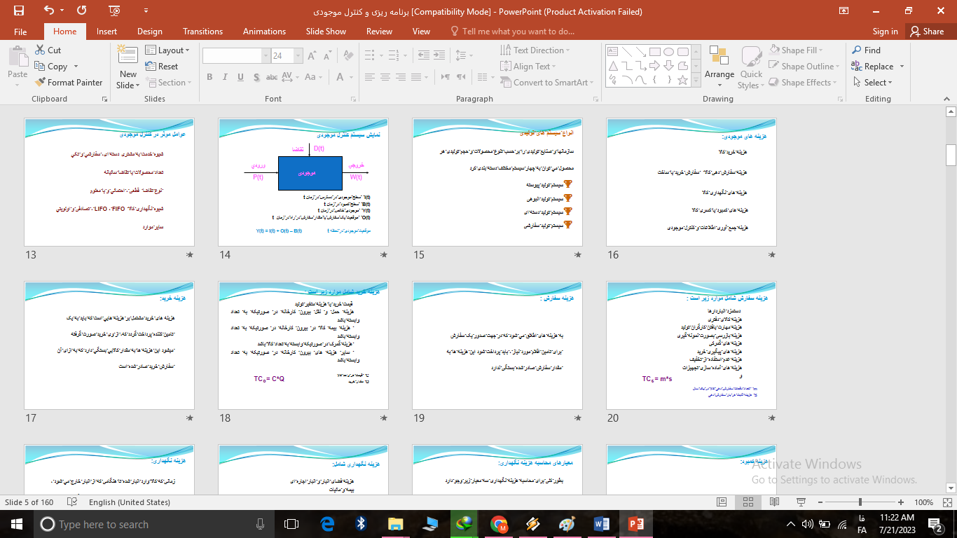The width and height of the screenshot is (957, 538).
Task: Switch to the Insert tab
Action: point(106,32)
